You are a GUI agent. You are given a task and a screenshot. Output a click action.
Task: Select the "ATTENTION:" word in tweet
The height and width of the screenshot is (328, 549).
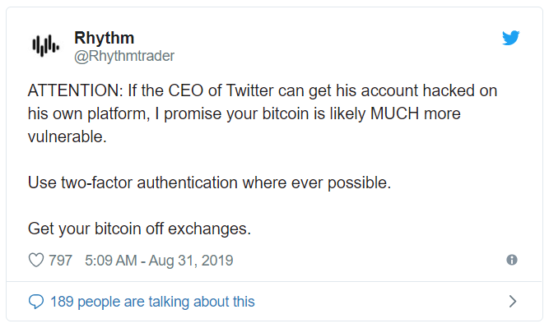click(x=75, y=90)
